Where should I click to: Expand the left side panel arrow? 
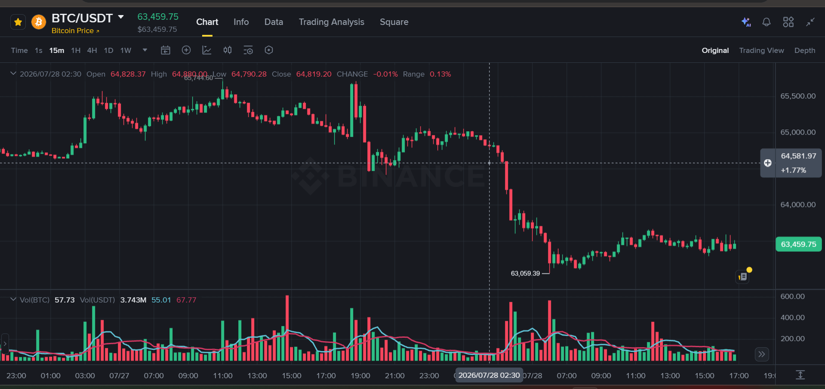click(x=5, y=344)
